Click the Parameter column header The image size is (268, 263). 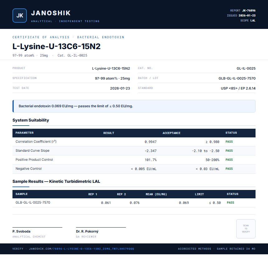pyautogui.click(x=24, y=133)
